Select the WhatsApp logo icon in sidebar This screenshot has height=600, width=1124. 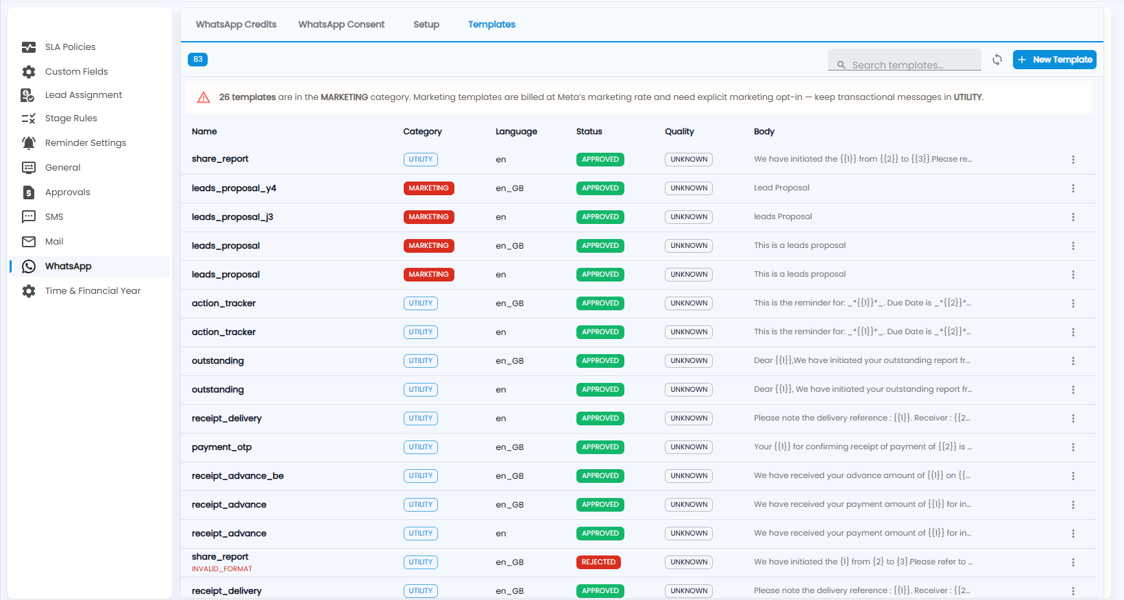29,266
